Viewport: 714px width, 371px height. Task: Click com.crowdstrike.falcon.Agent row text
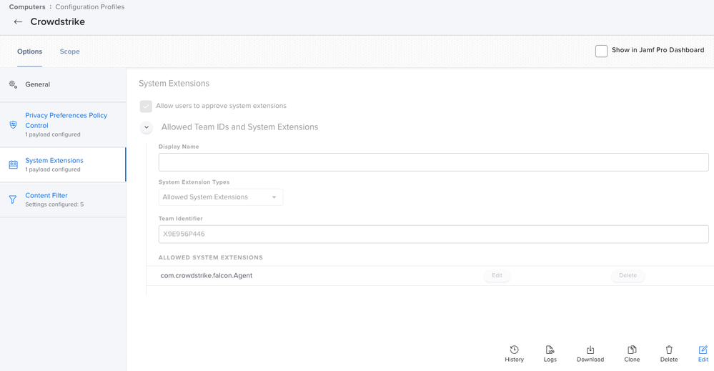[207, 275]
